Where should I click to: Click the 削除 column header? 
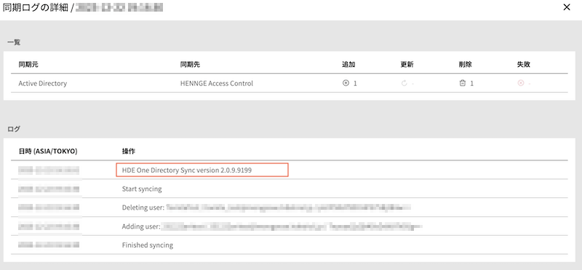pos(466,65)
